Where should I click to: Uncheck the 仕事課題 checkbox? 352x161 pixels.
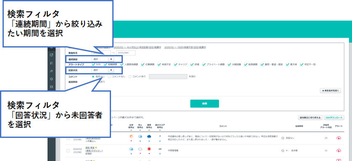pos(143,64)
